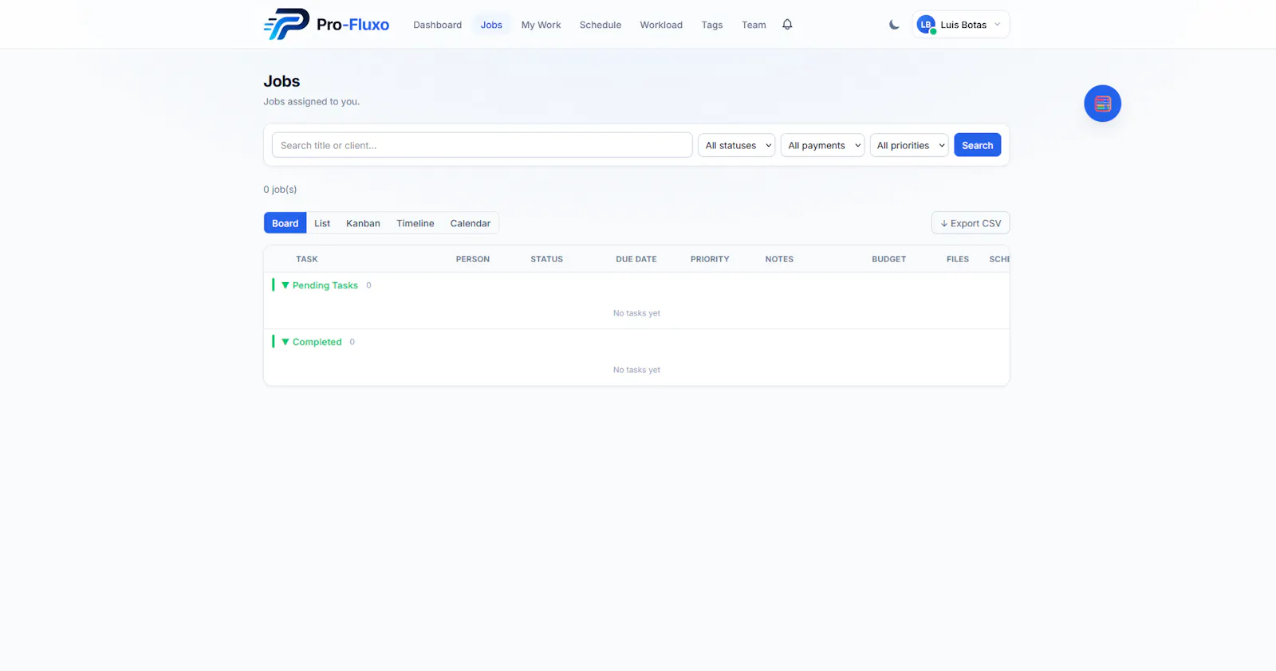Open the All priorities dropdown
The height and width of the screenshot is (671, 1276).
coord(909,145)
